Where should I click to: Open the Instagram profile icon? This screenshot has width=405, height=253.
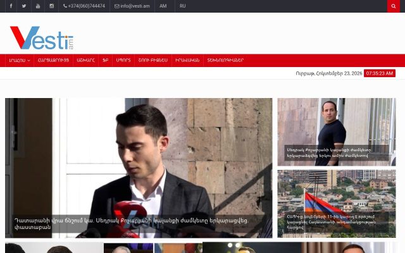coord(52,6)
